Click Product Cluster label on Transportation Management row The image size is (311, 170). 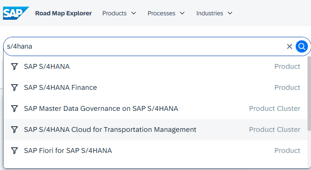coord(275,130)
